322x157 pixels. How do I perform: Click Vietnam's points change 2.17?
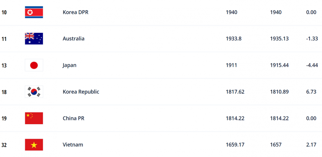point(311,145)
